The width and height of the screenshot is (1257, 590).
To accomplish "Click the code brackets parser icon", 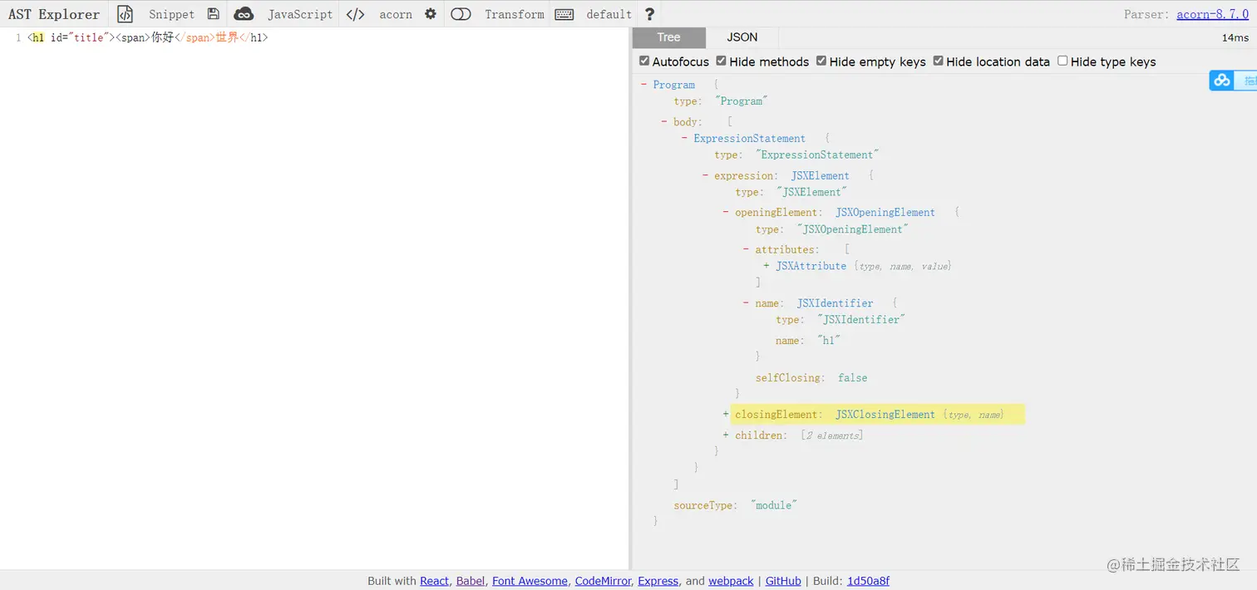I will tap(355, 14).
